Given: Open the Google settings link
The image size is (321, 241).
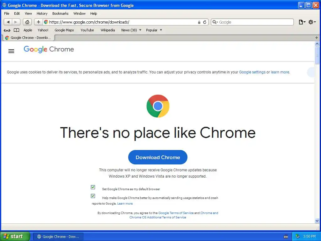Looking at the screenshot, I should (x=252, y=72).
